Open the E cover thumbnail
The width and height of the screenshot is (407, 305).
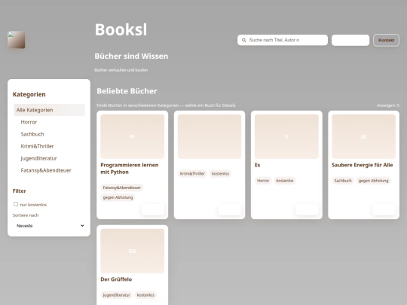tap(286, 136)
